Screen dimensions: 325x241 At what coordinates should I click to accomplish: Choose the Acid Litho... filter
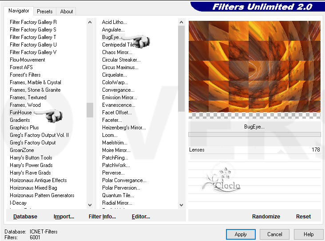tap(115, 22)
